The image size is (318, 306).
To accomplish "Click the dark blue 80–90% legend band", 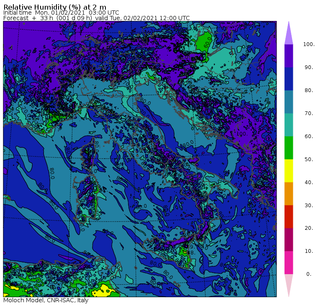I will coord(289,79).
